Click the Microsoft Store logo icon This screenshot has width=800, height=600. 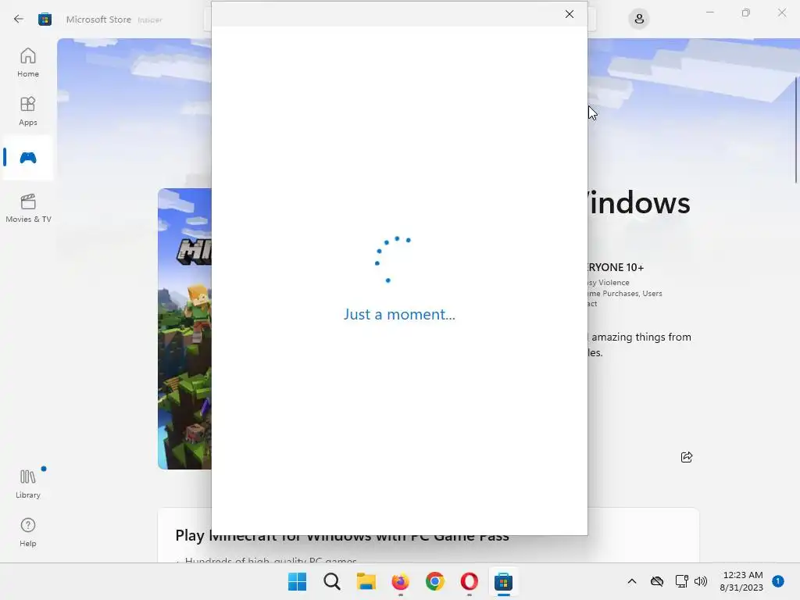(45, 20)
